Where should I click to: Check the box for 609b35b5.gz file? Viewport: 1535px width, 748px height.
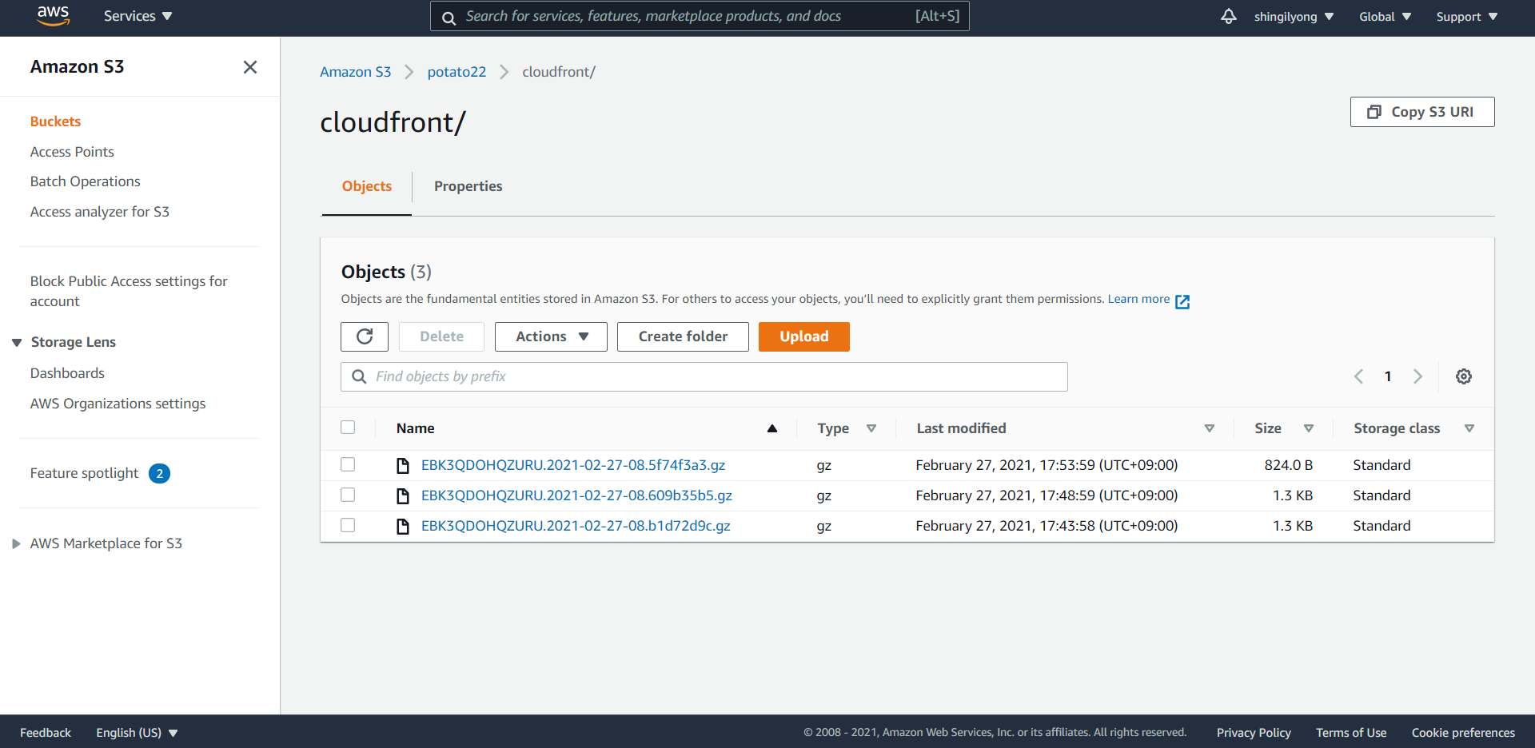(348, 495)
